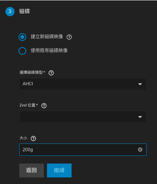Image resolution: width=157 pixels, height=184 pixels.
Task: Show help for Zvol 位置 field
Action: [x=44, y=106]
